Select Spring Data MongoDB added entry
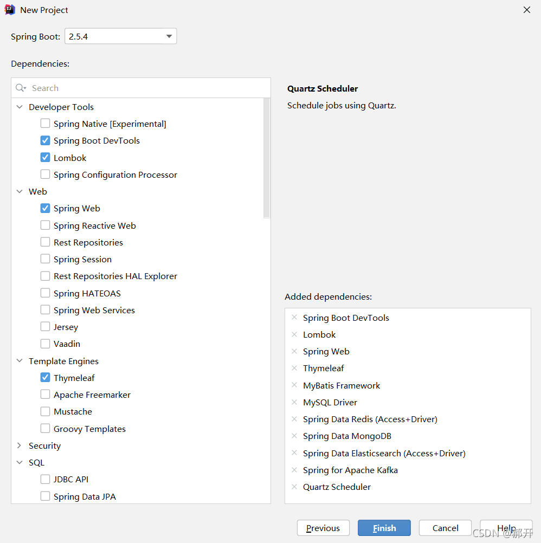Image resolution: width=541 pixels, height=543 pixels. (347, 436)
